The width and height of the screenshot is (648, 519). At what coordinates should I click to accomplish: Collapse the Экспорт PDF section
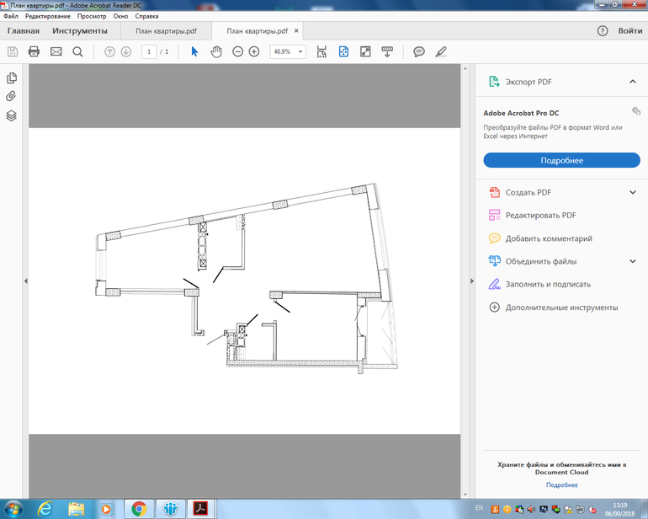tap(632, 82)
